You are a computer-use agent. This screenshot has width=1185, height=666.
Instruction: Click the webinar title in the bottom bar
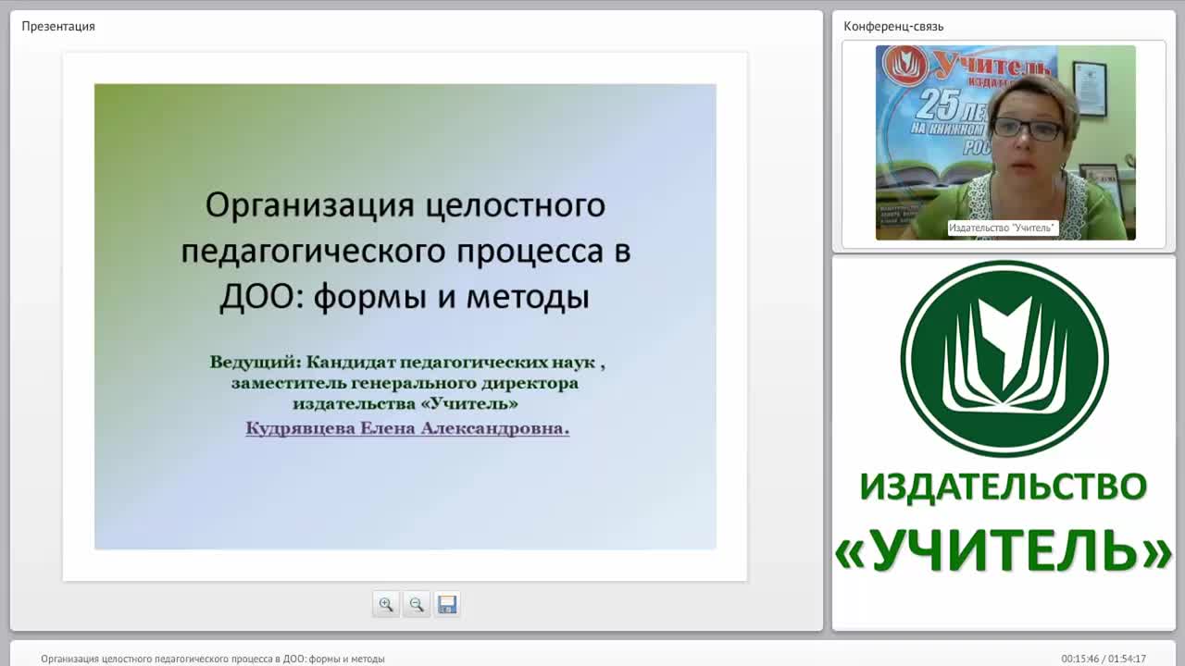tap(213, 659)
